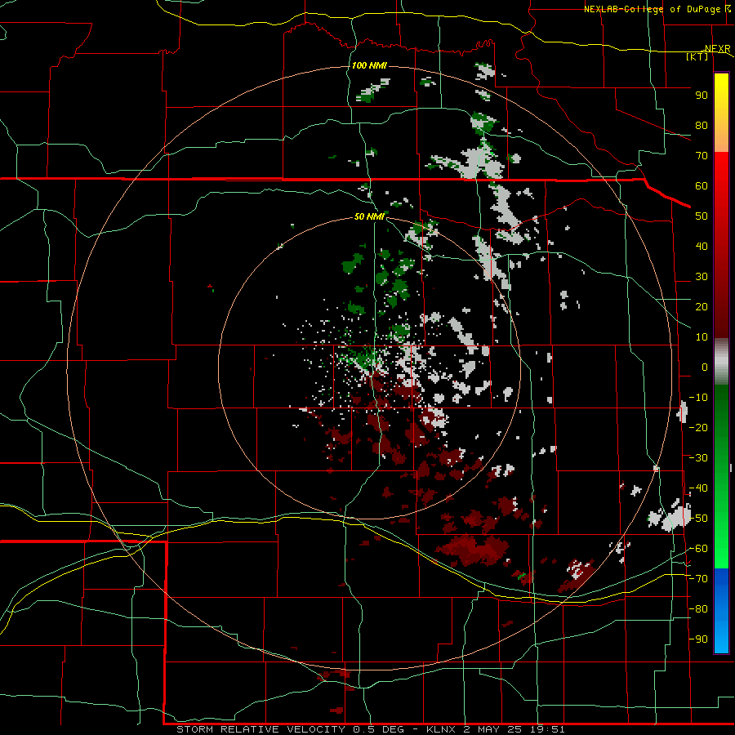Click the [KT] units label
The width and height of the screenshot is (735, 735).
tap(697, 56)
